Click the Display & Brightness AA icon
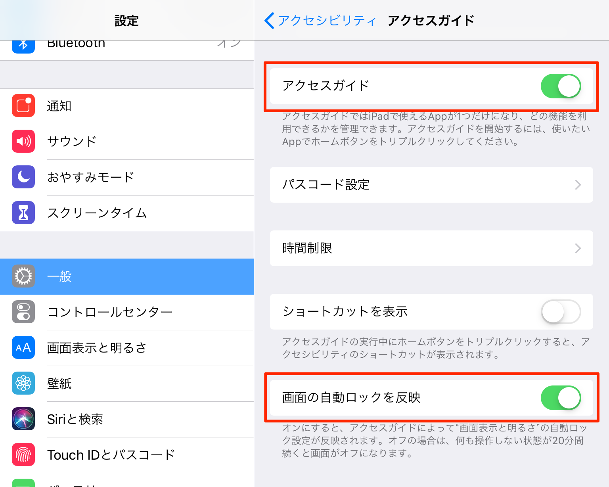 (x=23, y=348)
